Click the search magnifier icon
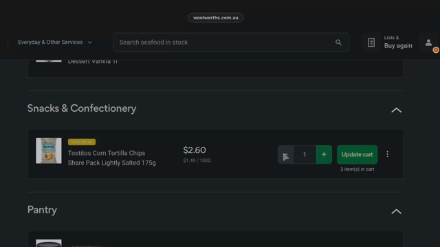 click(338, 43)
